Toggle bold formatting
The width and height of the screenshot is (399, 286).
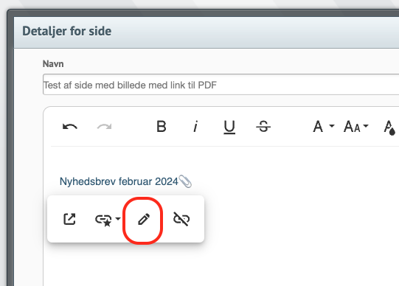[162, 126]
